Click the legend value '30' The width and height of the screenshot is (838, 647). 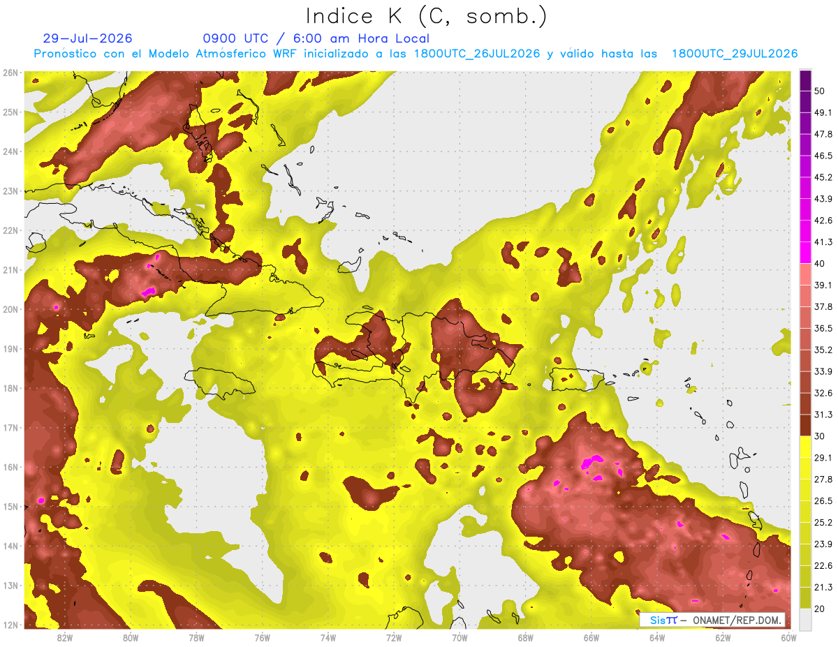coord(820,436)
